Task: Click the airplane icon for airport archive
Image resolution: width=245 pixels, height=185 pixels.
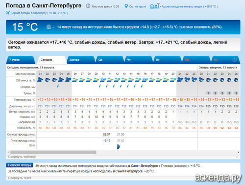Action: 8,13
